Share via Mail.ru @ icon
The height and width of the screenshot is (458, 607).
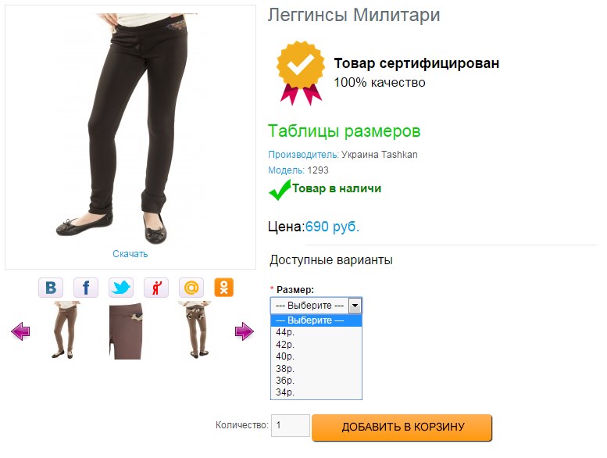pyautogui.click(x=191, y=288)
